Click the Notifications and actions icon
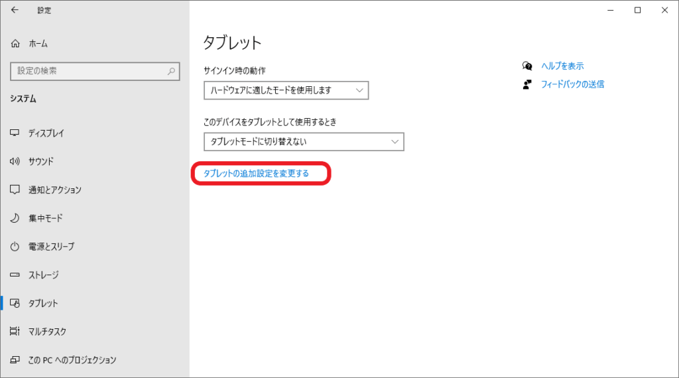This screenshot has width=679, height=378. (15, 190)
